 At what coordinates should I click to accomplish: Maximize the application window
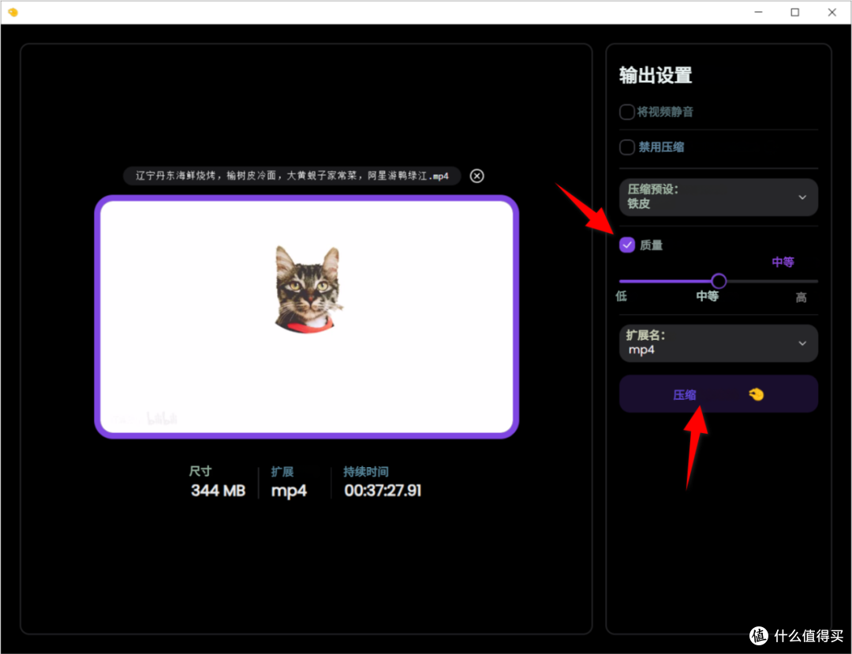[x=794, y=12]
